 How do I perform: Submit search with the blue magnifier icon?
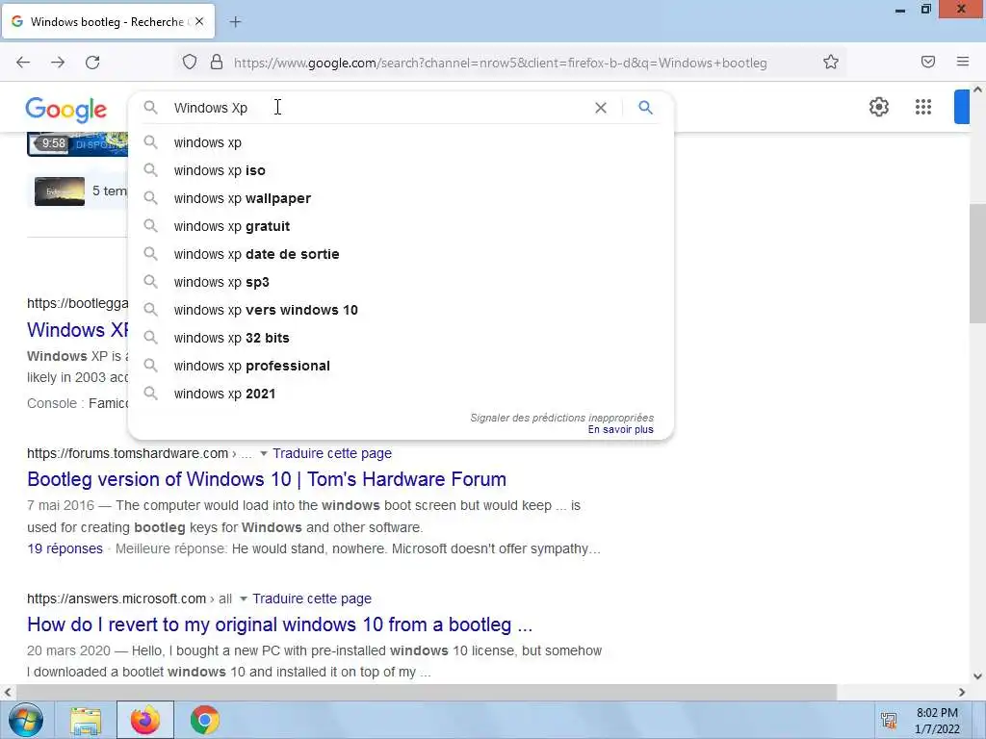click(x=645, y=108)
